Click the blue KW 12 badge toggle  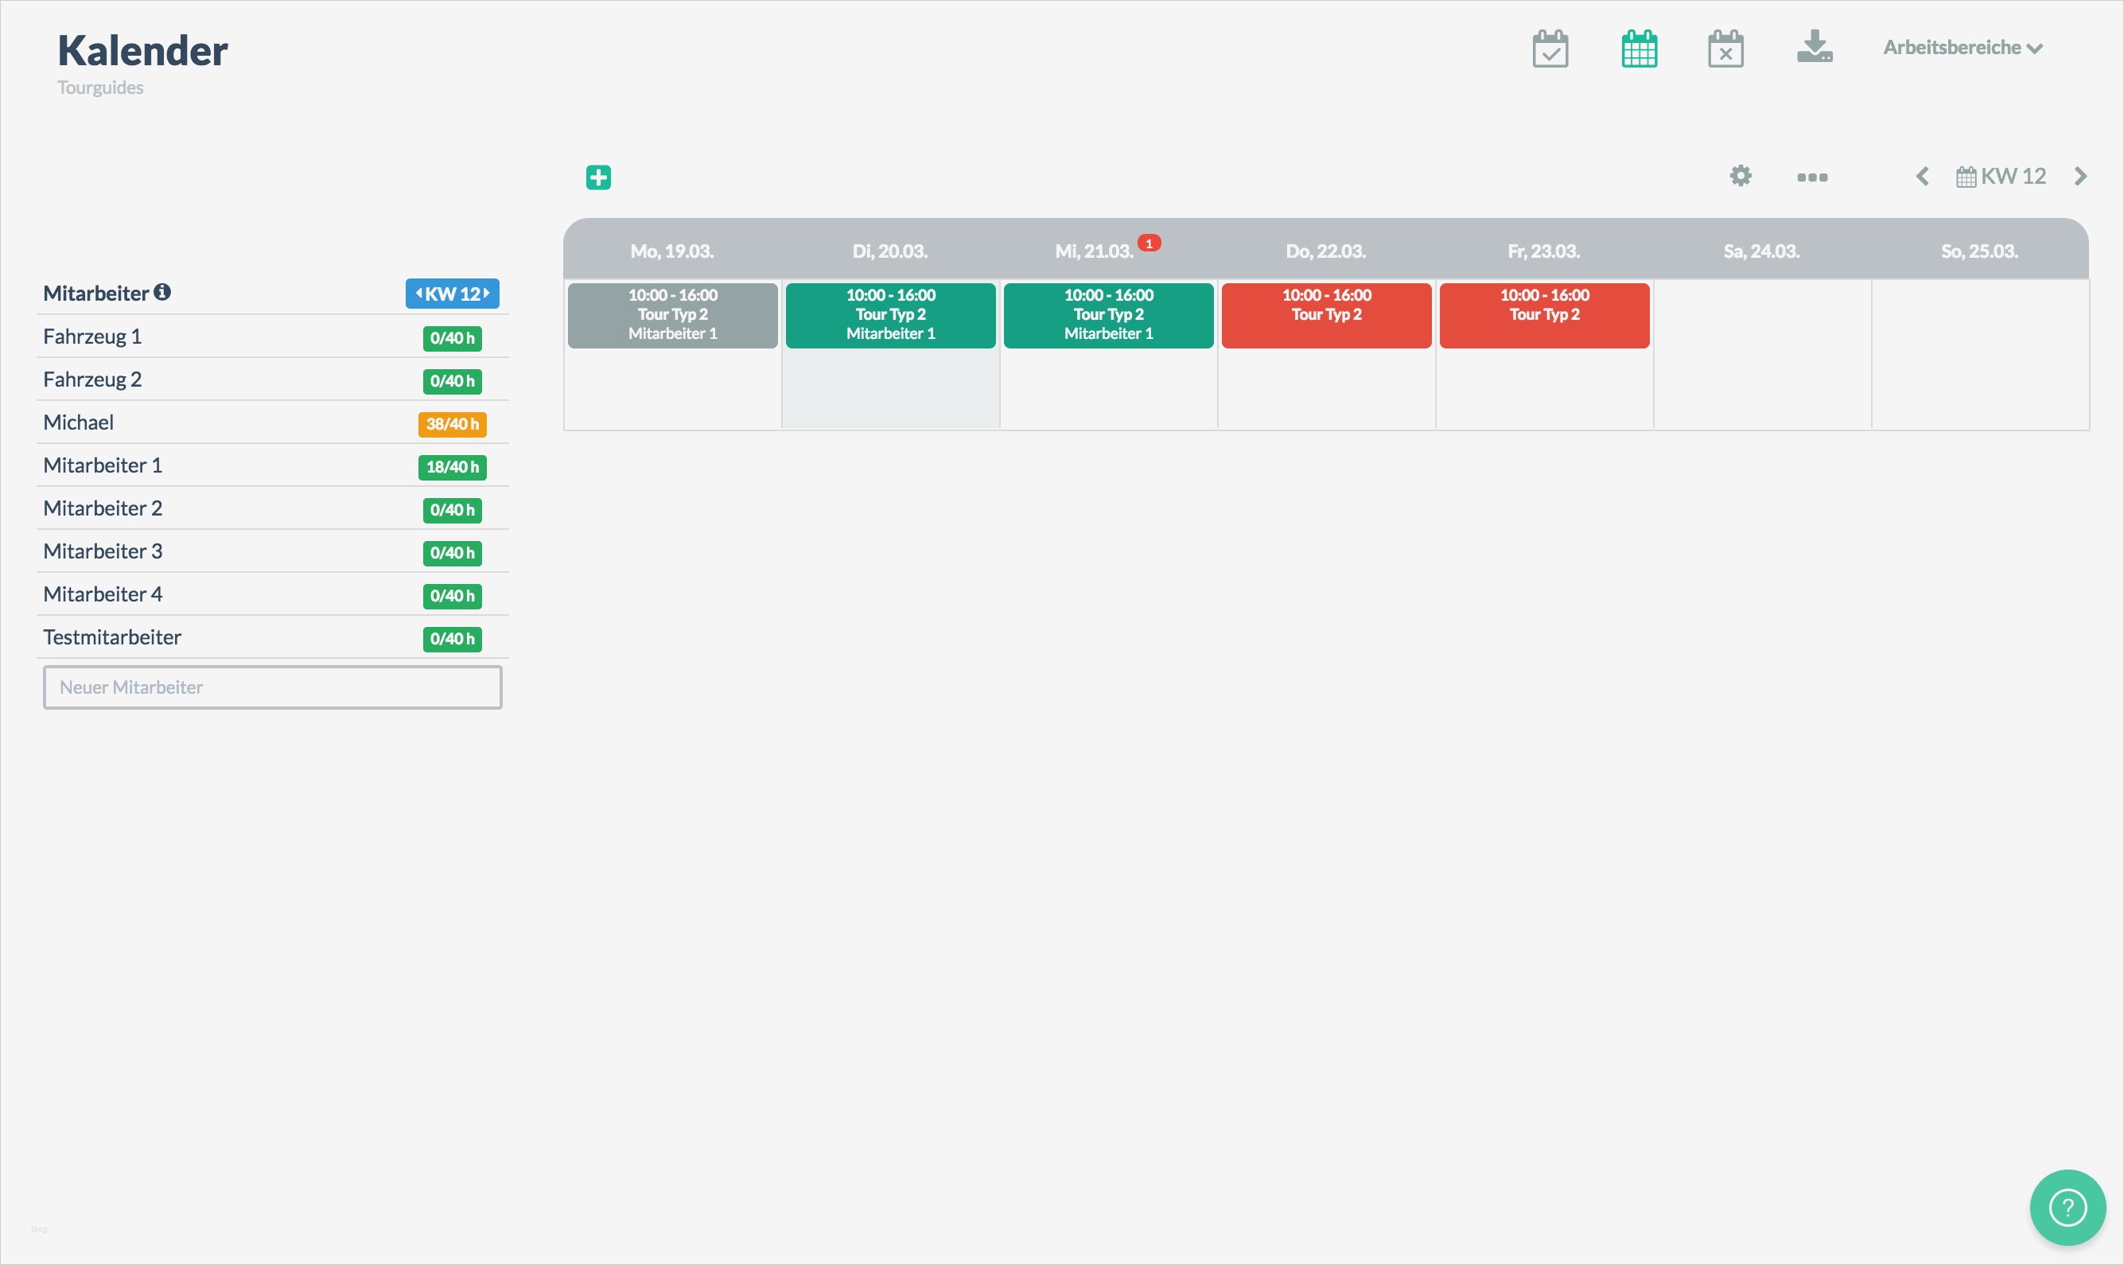tap(452, 294)
